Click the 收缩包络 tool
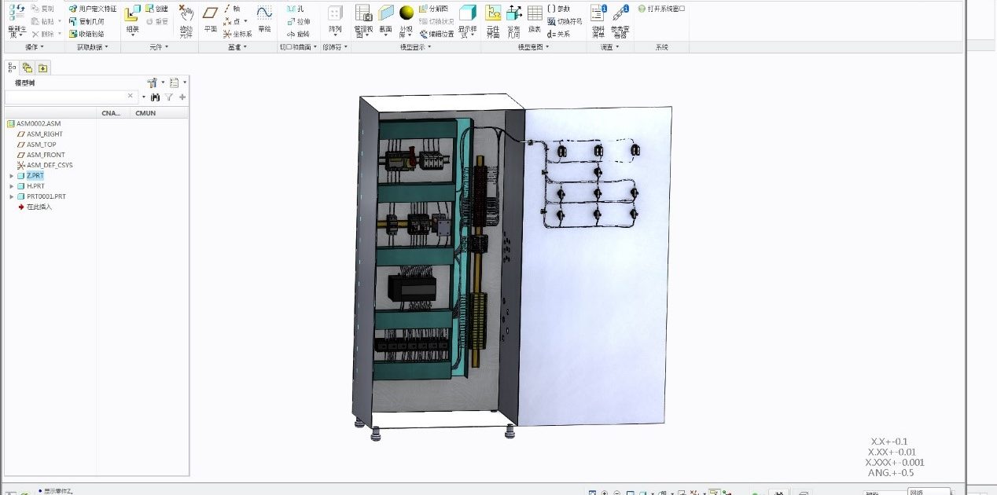 (x=86, y=34)
